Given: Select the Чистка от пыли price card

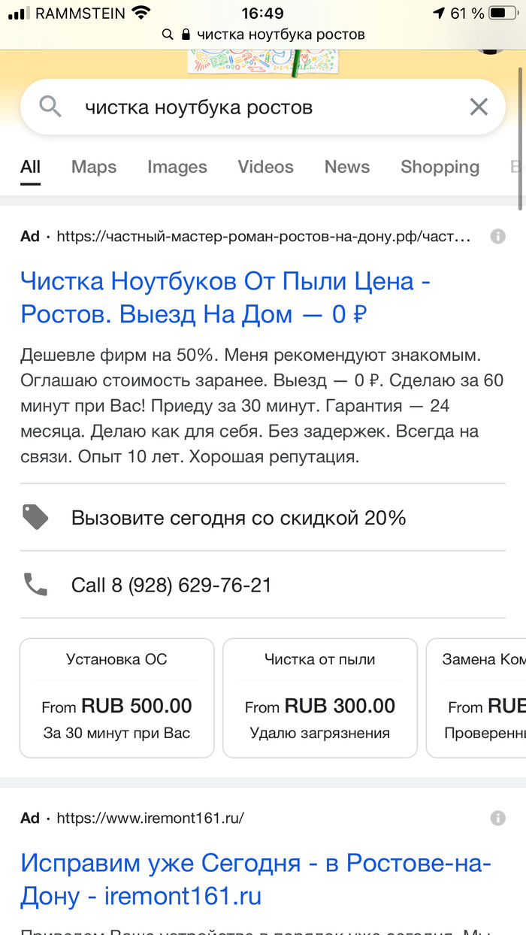Looking at the screenshot, I should click(x=320, y=697).
